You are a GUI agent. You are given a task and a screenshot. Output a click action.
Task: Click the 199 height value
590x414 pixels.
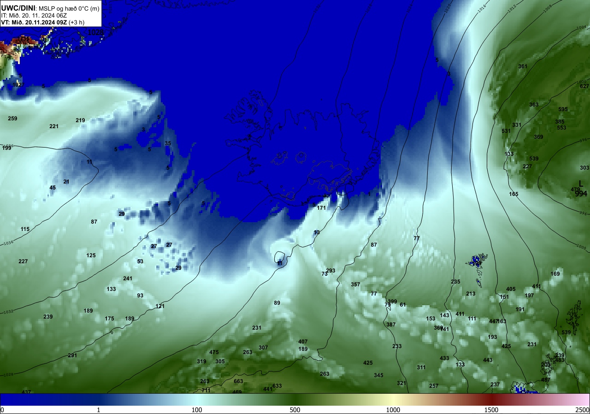pos(6,148)
